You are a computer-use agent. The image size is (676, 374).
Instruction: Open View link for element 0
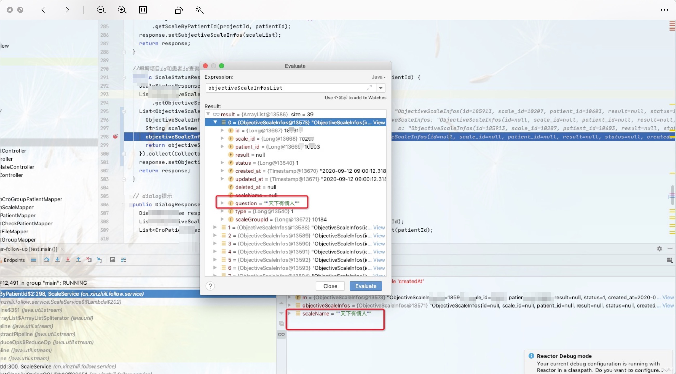click(379, 122)
